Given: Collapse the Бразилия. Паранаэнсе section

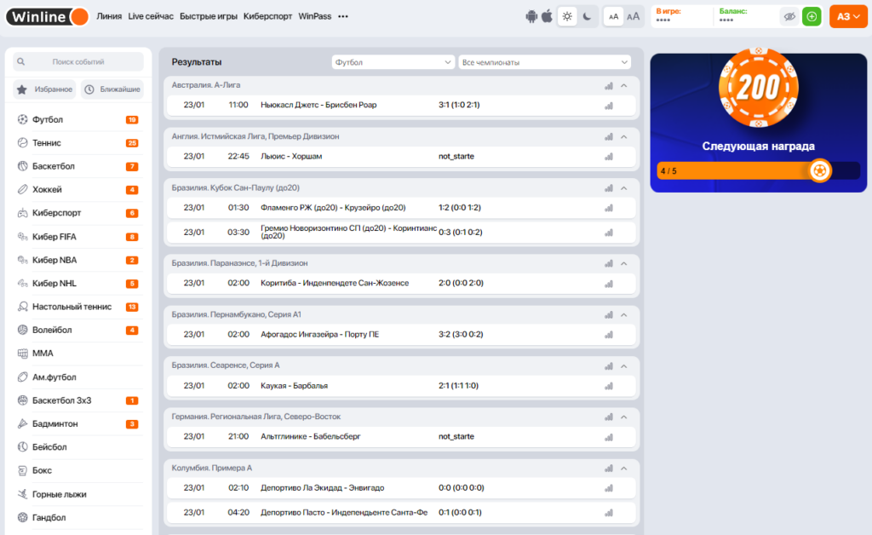Looking at the screenshot, I should pyautogui.click(x=624, y=263).
